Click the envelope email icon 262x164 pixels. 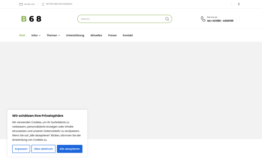click(x=21, y=4)
